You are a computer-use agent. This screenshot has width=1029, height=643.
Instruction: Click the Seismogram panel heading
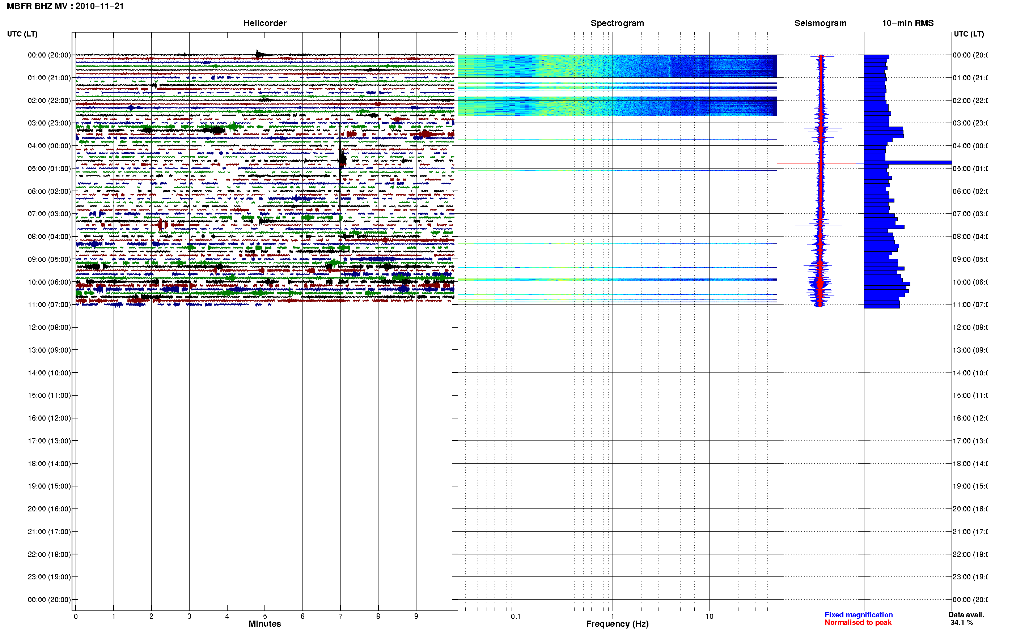pos(820,24)
